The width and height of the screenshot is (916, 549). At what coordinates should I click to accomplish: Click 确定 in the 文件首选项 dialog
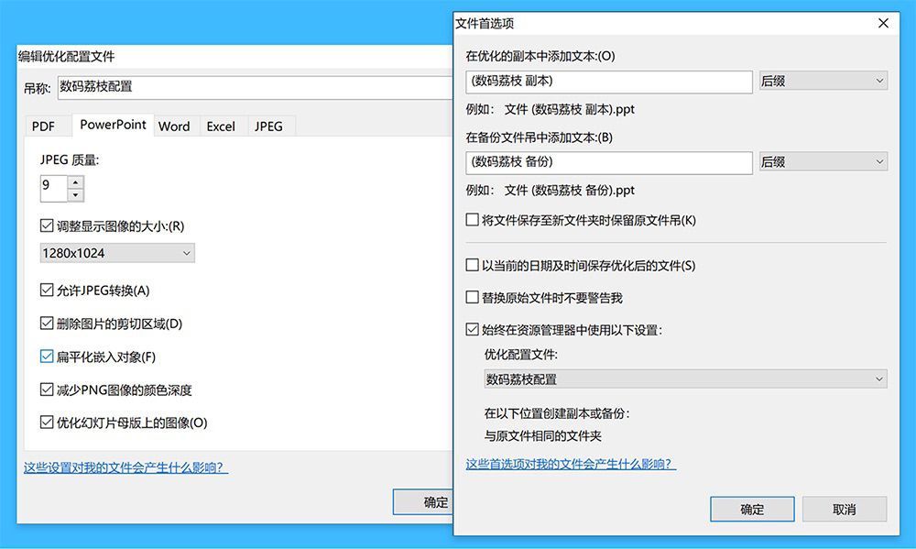point(752,510)
